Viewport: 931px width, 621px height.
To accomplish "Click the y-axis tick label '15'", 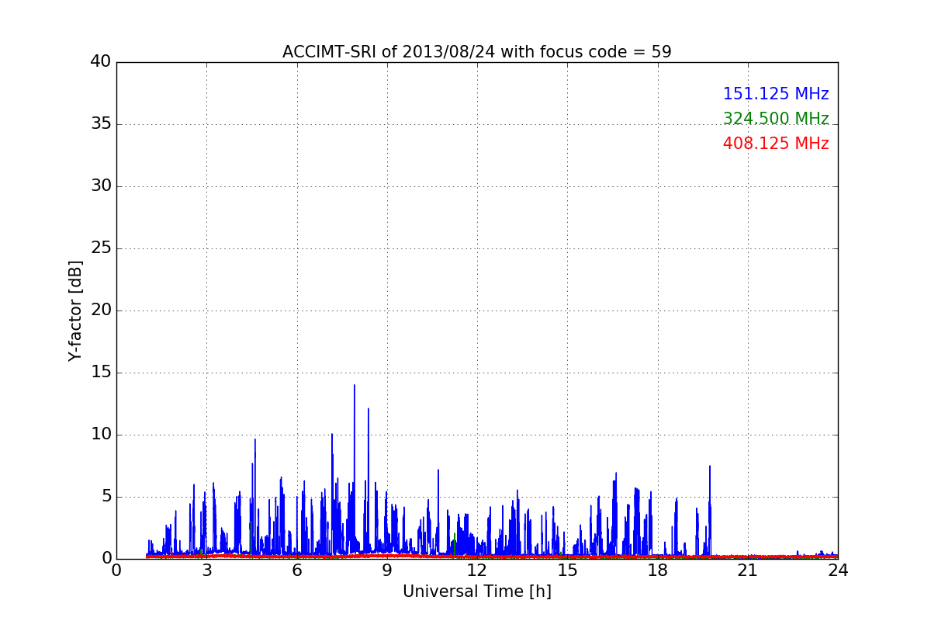I will [101, 373].
